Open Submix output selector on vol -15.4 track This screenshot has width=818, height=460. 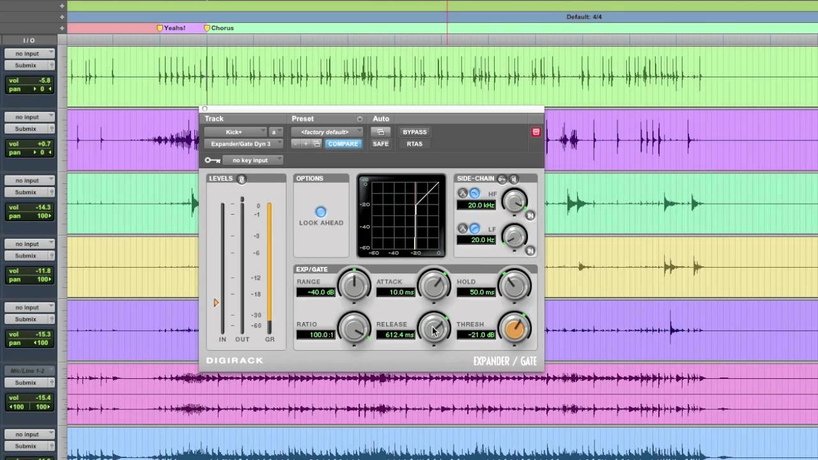tap(29, 382)
